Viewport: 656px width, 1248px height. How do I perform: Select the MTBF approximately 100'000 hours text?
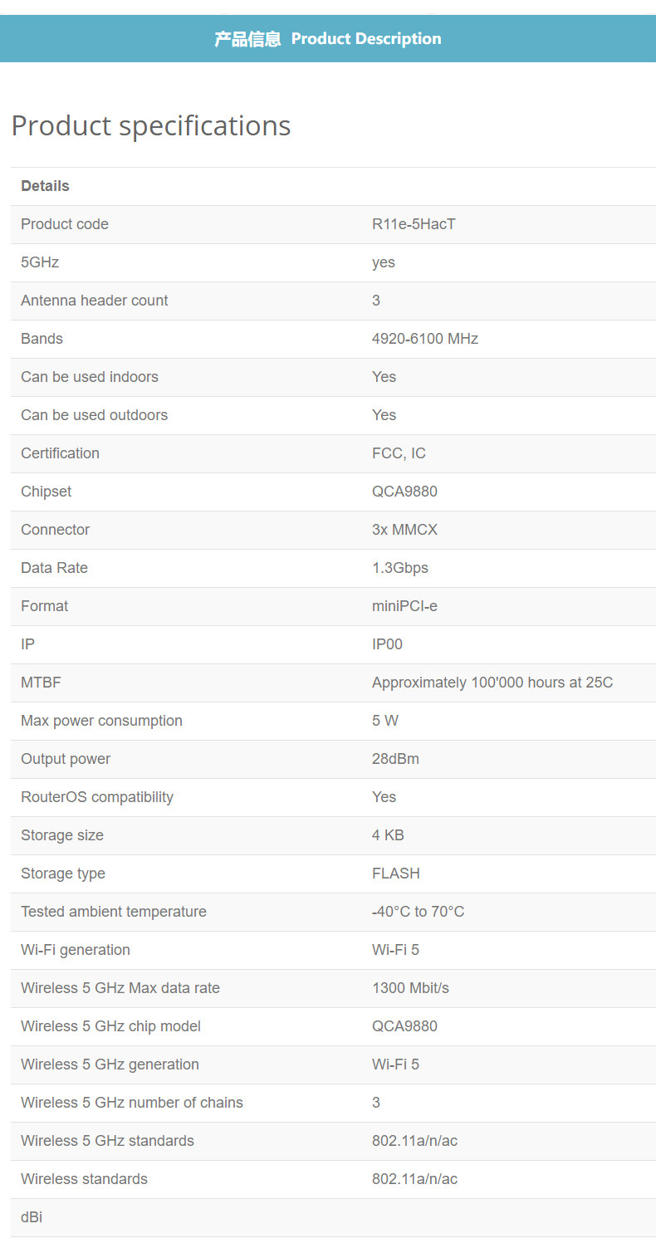coord(492,683)
